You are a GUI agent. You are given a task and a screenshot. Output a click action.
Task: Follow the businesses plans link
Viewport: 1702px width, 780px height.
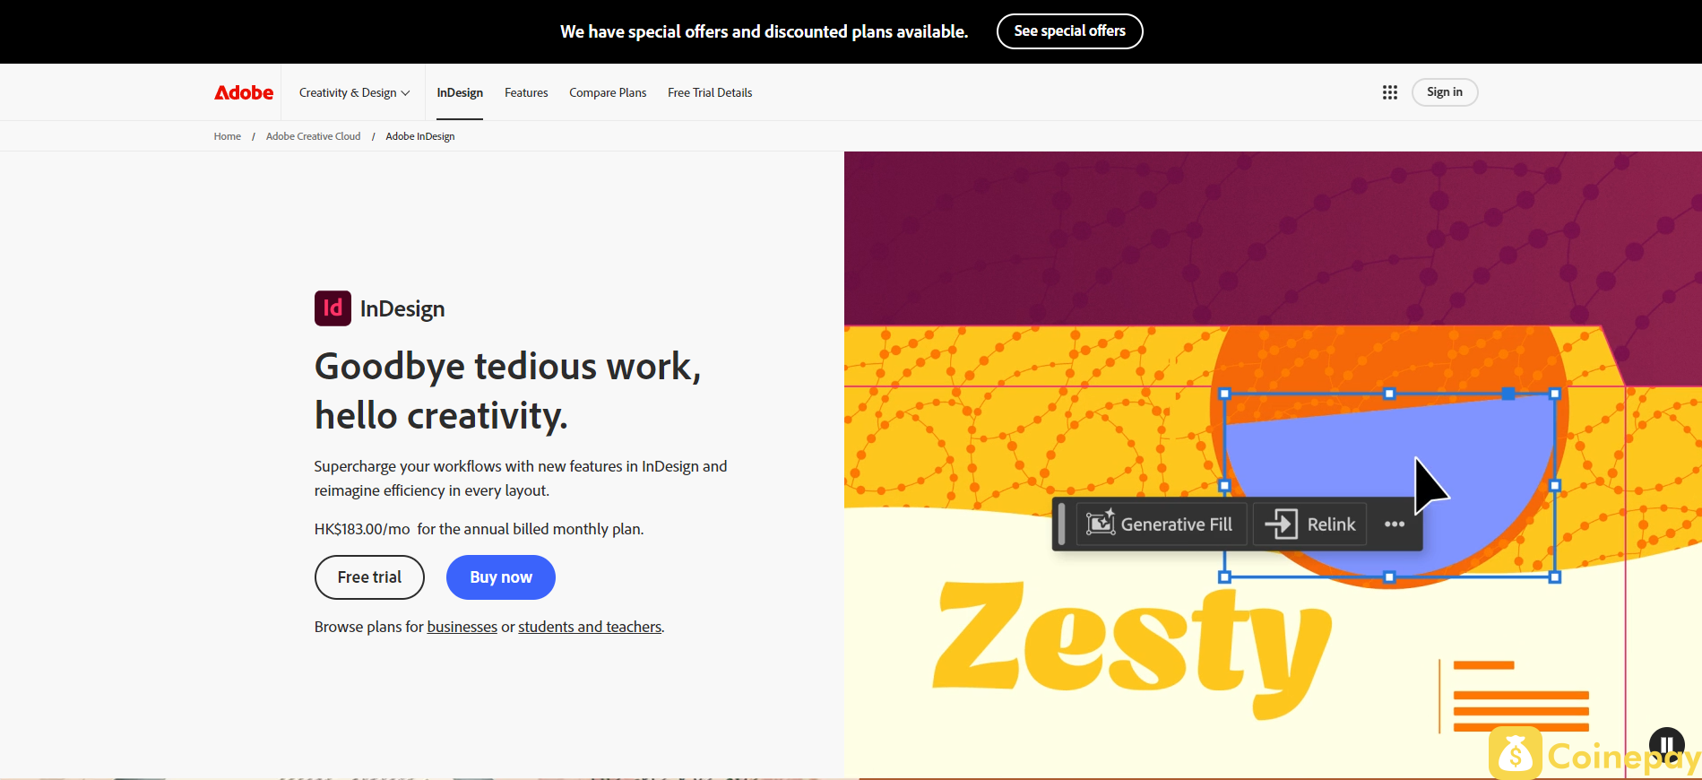coord(462,627)
